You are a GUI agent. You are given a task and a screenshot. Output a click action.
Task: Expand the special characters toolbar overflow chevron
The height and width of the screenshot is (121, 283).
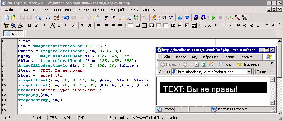pos(280,24)
